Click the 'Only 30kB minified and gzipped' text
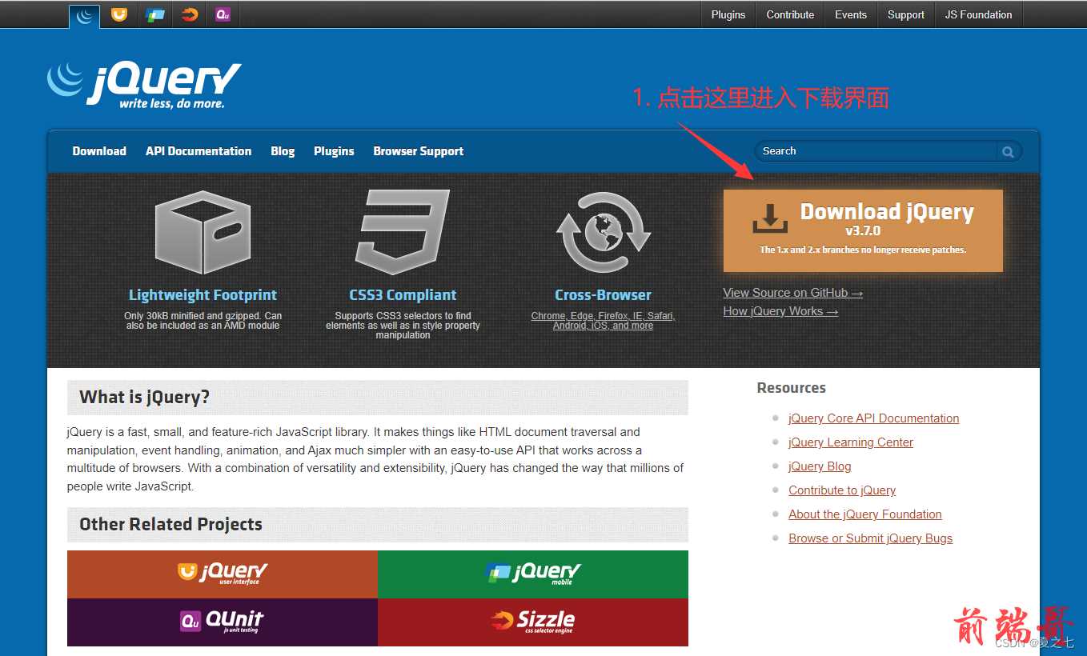Screen dimensions: 1087x656 pos(203,321)
